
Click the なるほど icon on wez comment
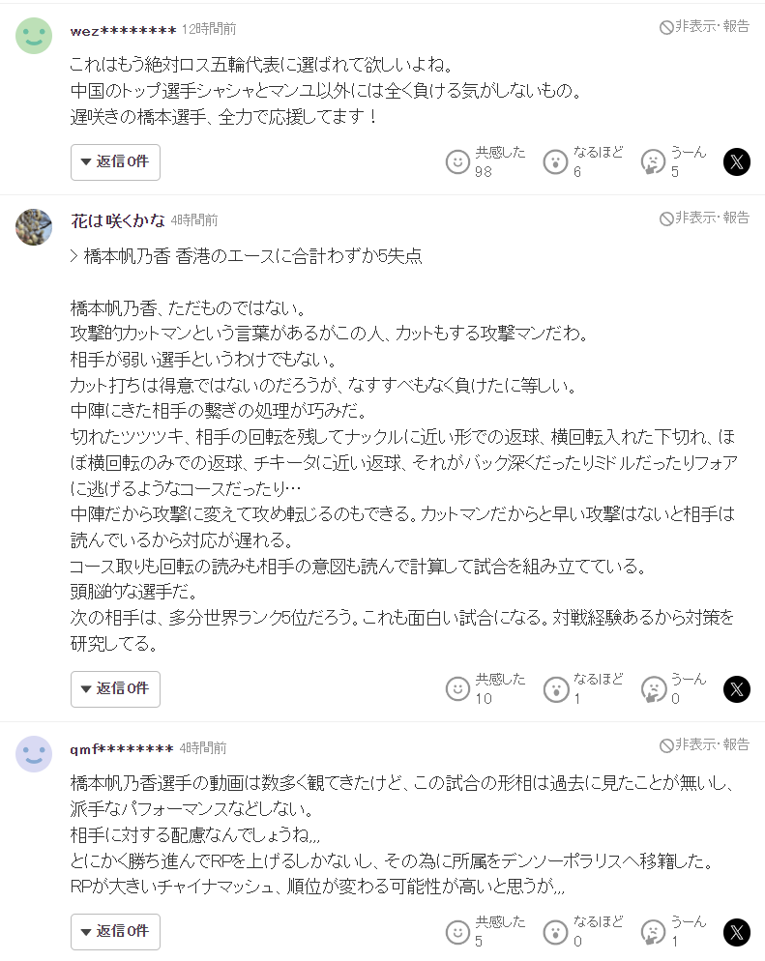[555, 161]
